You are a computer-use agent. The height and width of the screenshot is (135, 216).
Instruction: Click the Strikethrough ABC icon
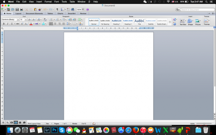(x=18, y=24)
